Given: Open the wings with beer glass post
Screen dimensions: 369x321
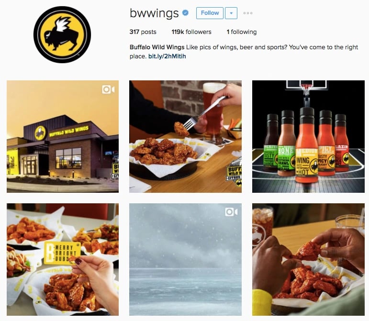Looking at the screenshot, I should pyautogui.click(x=185, y=136).
